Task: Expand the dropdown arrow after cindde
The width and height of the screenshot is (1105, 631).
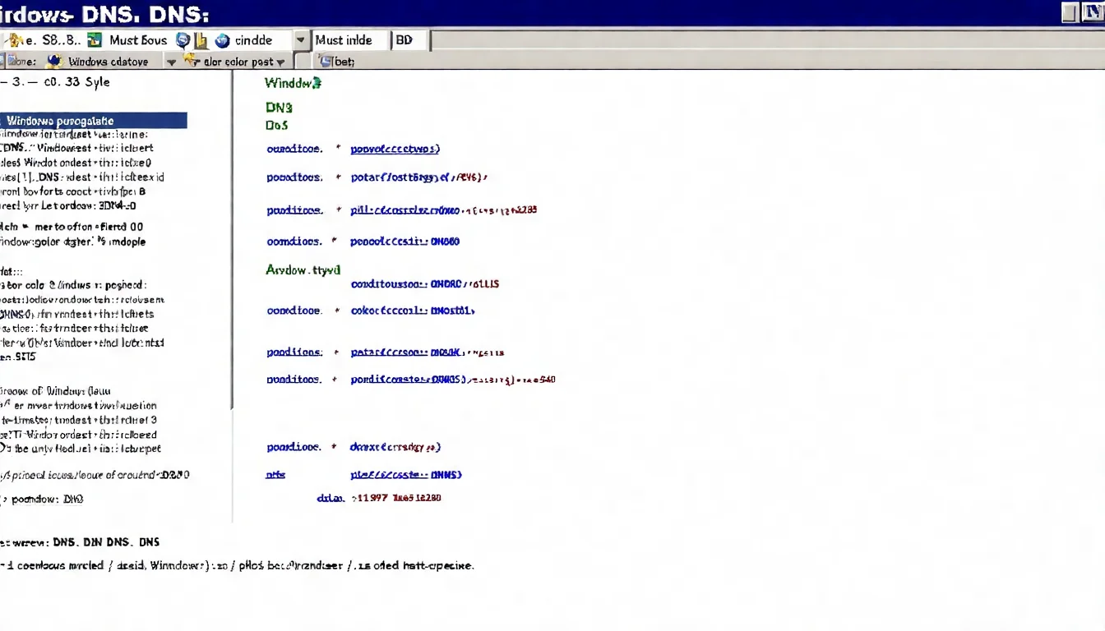Action: pos(300,39)
